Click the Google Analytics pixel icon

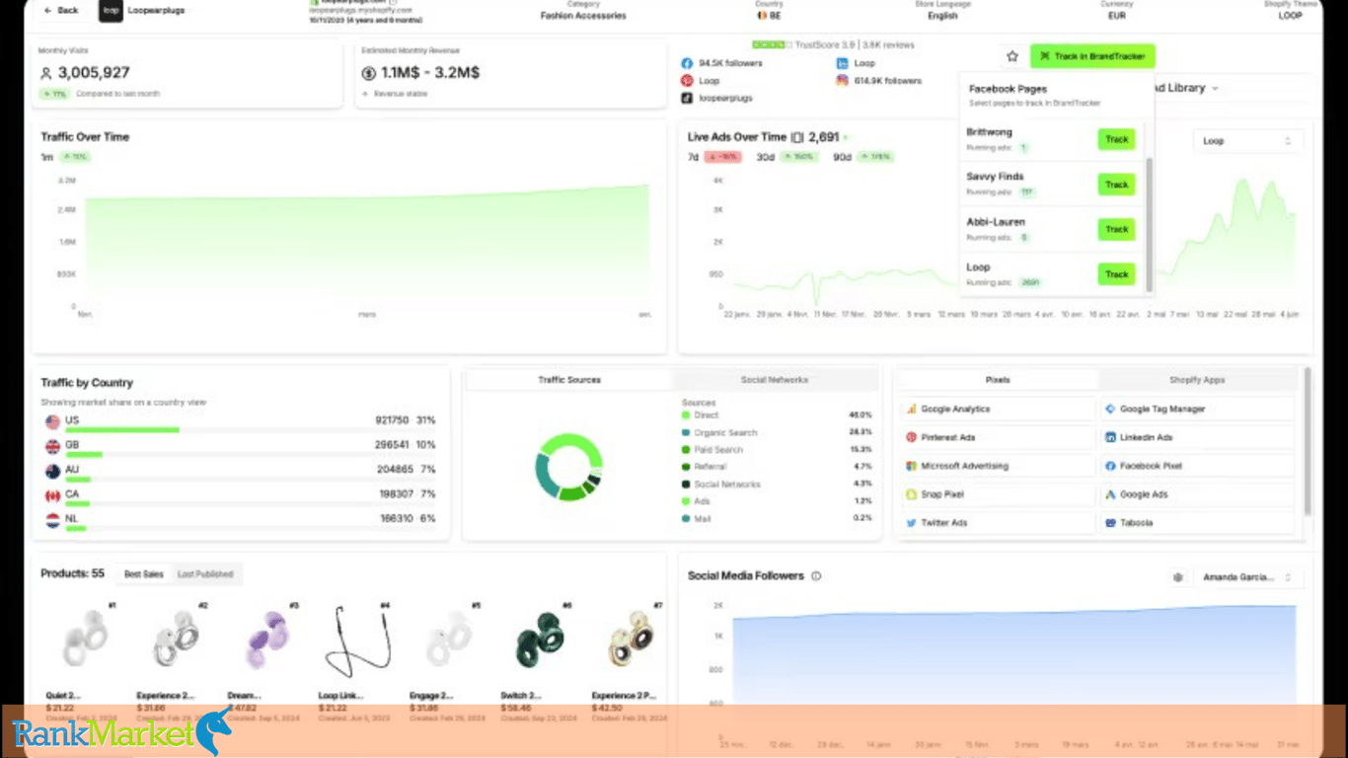(912, 409)
